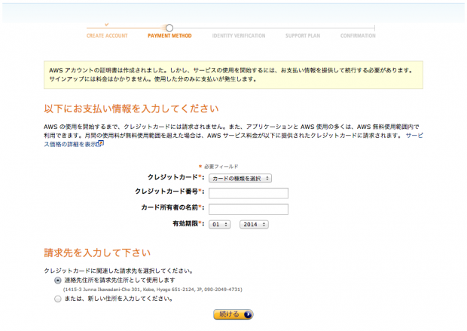Focus the cardholder name input field
The width and height of the screenshot is (467, 331).
click(x=249, y=209)
